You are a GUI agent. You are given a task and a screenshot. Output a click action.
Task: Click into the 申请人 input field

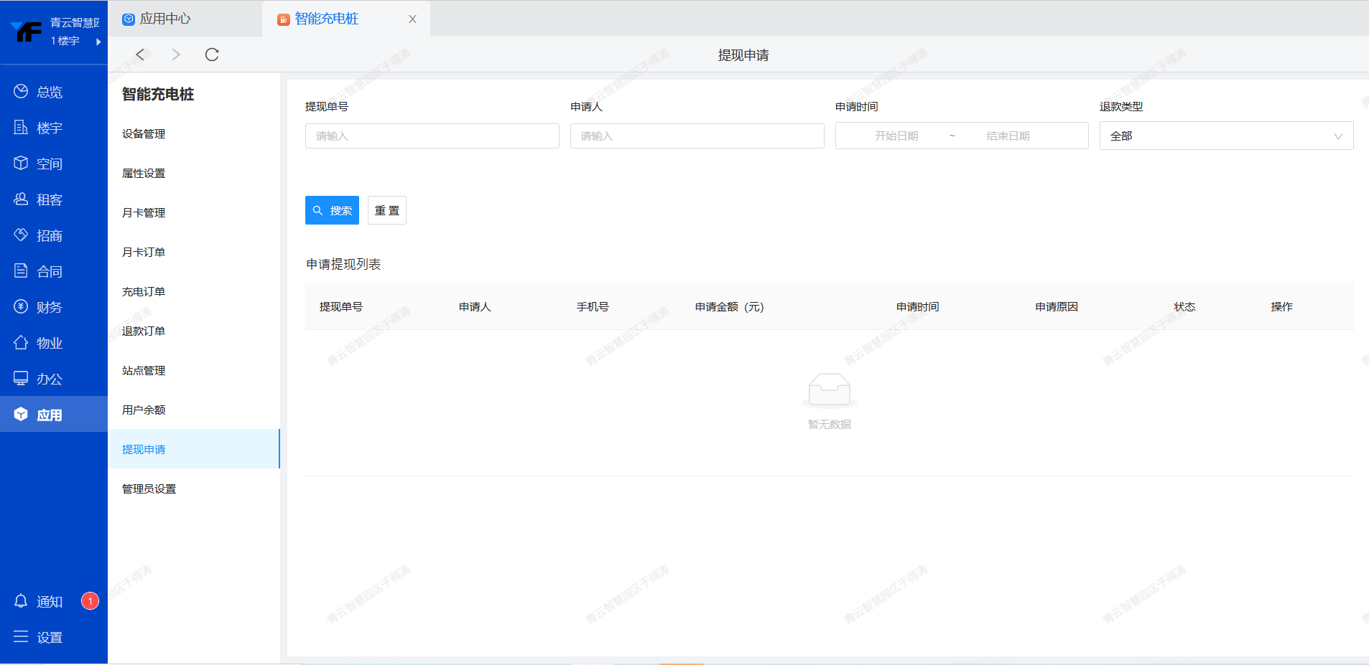point(697,136)
